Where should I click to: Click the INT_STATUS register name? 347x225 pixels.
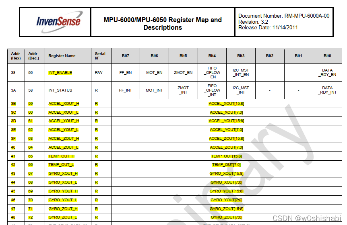click(60, 90)
